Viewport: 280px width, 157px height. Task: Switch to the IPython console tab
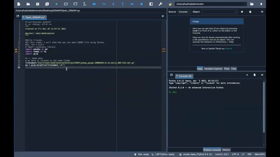pos(212,150)
